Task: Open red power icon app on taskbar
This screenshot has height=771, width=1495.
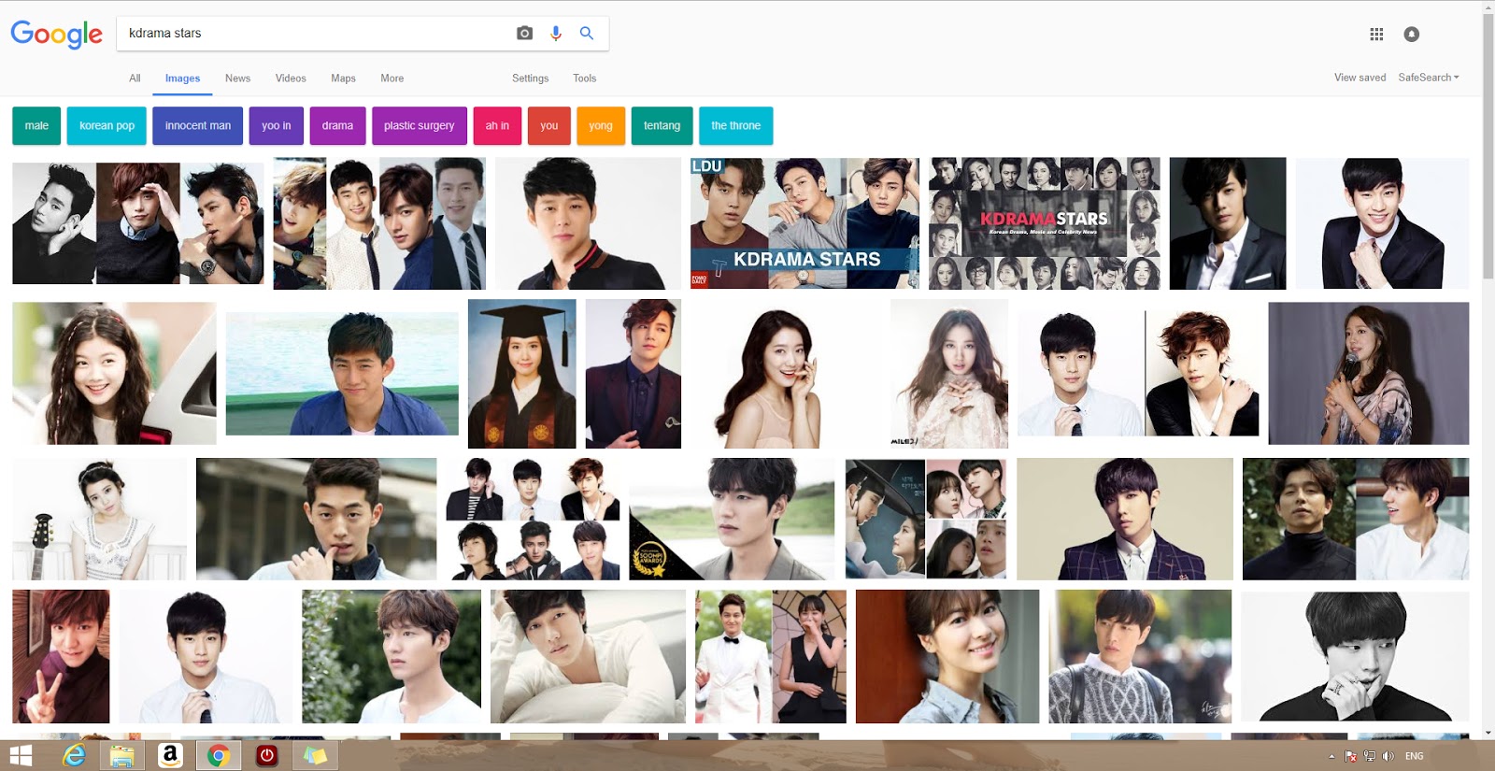Action: 267,755
